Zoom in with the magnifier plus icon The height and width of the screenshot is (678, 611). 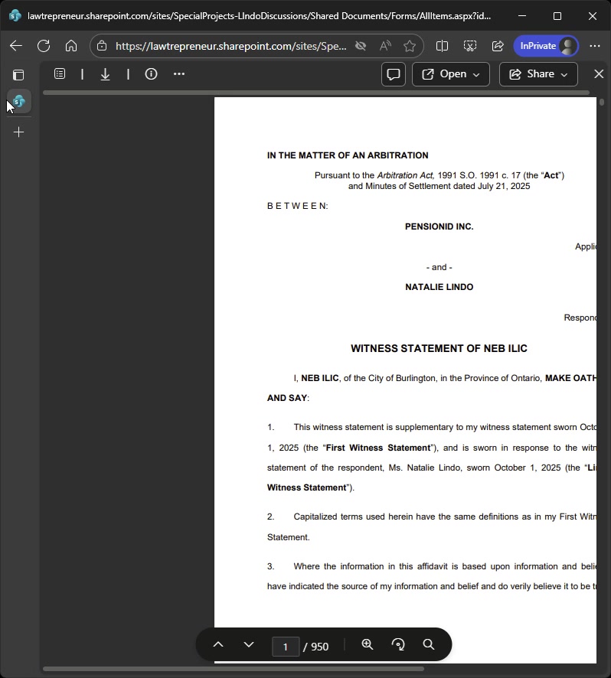[368, 644]
